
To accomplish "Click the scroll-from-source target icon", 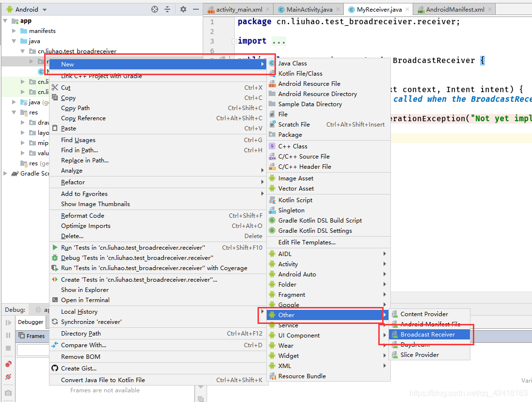I will pyautogui.click(x=155, y=10).
